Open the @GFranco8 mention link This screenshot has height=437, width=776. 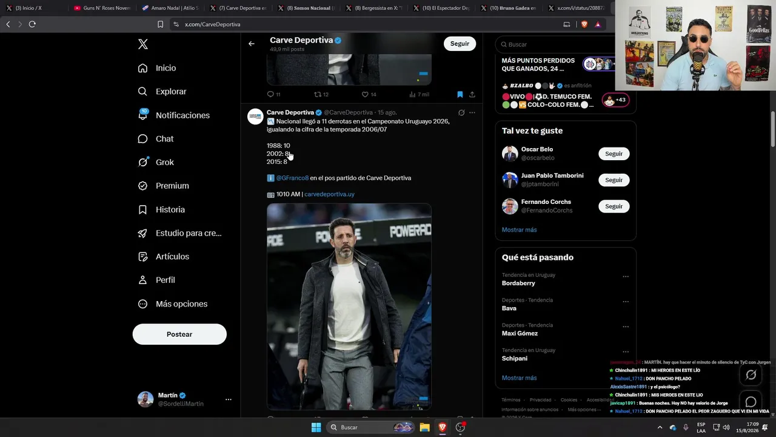point(292,178)
